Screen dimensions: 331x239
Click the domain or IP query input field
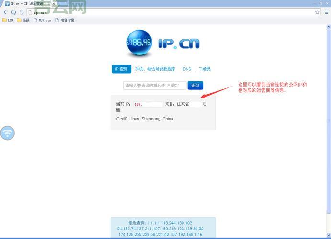pos(155,85)
